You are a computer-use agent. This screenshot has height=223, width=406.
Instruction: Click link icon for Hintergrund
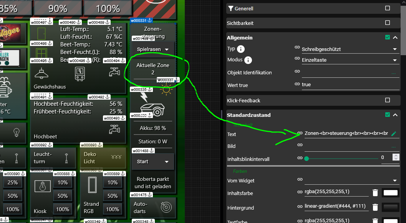pos(300,206)
